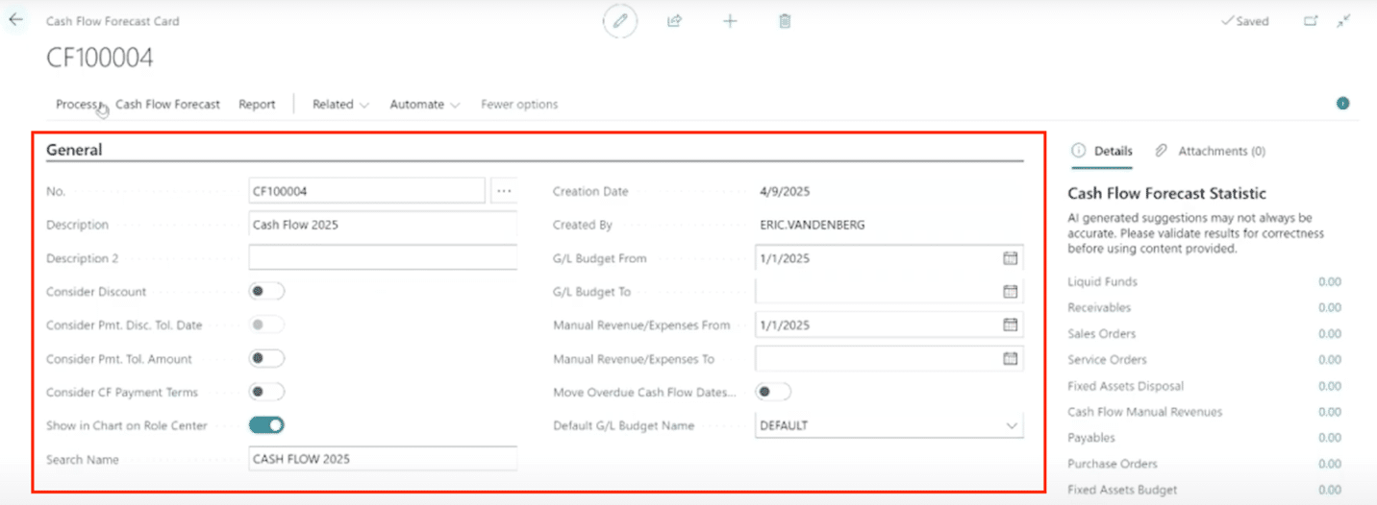Image resolution: width=1377 pixels, height=505 pixels.
Task: Click the plus icon to create new
Action: [730, 20]
